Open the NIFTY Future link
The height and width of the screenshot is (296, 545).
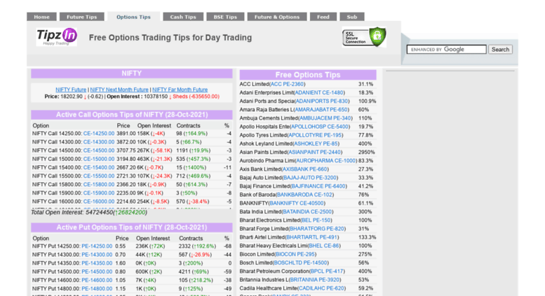click(71, 90)
